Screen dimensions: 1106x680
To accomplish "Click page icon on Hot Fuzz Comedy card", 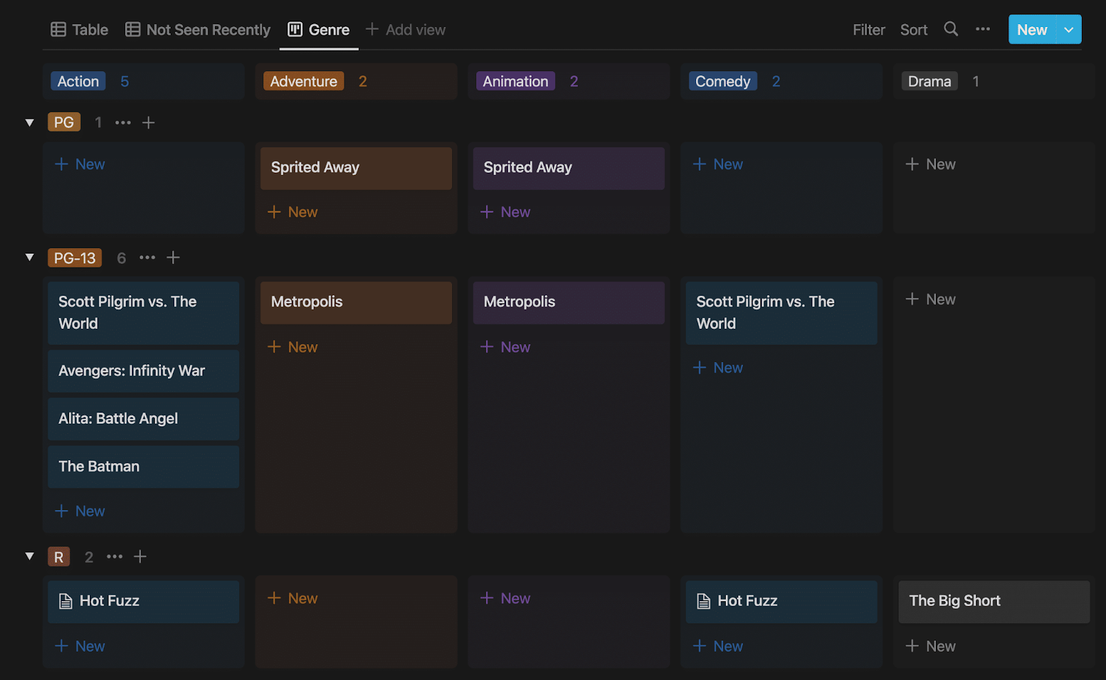I will (704, 601).
